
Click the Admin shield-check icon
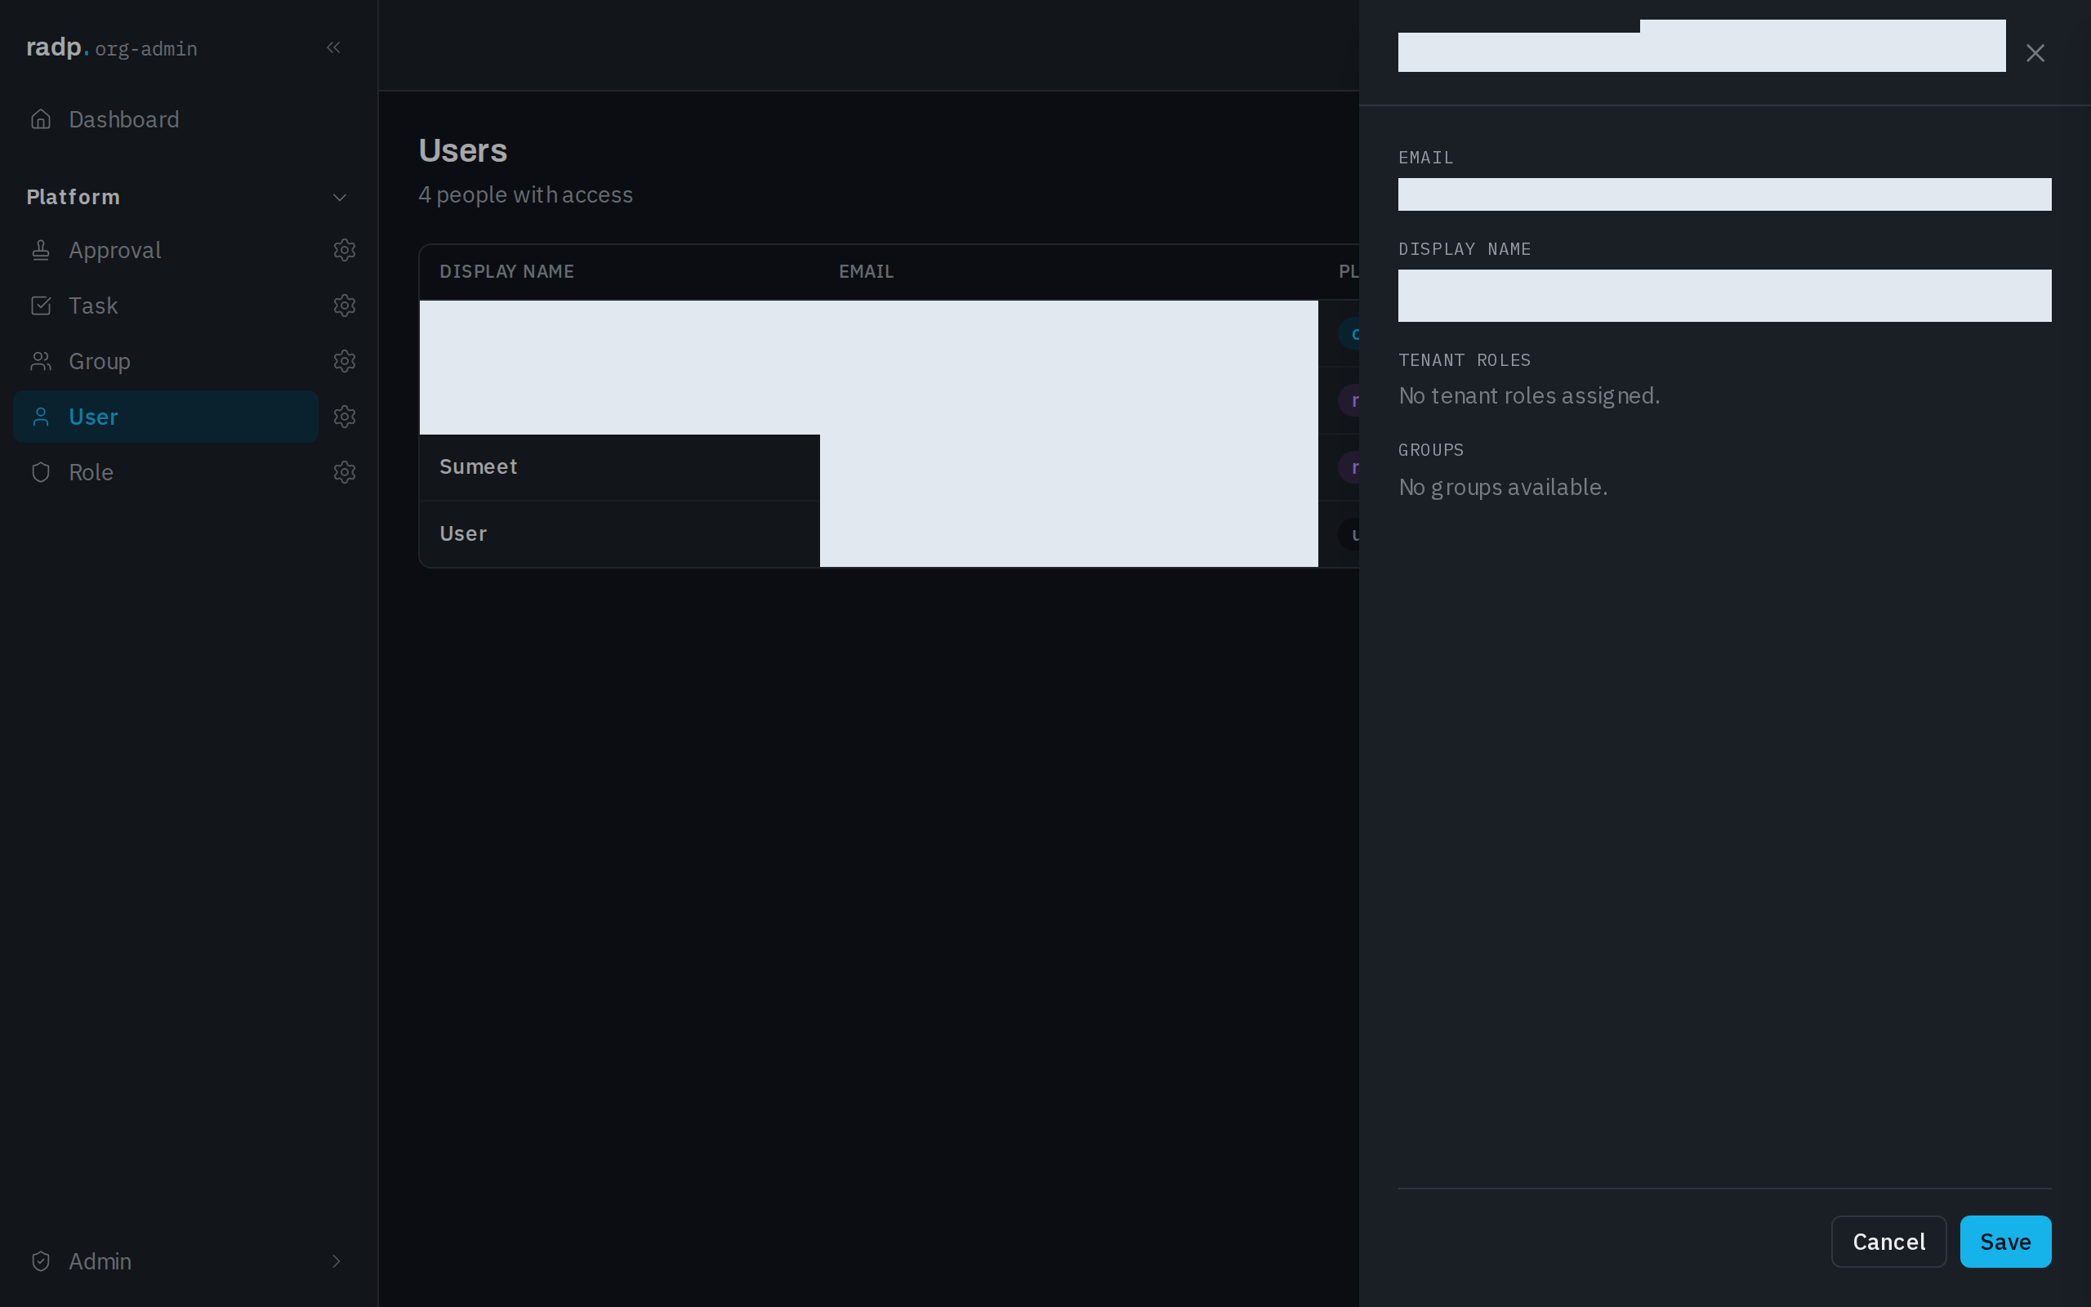(x=41, y=1261)
